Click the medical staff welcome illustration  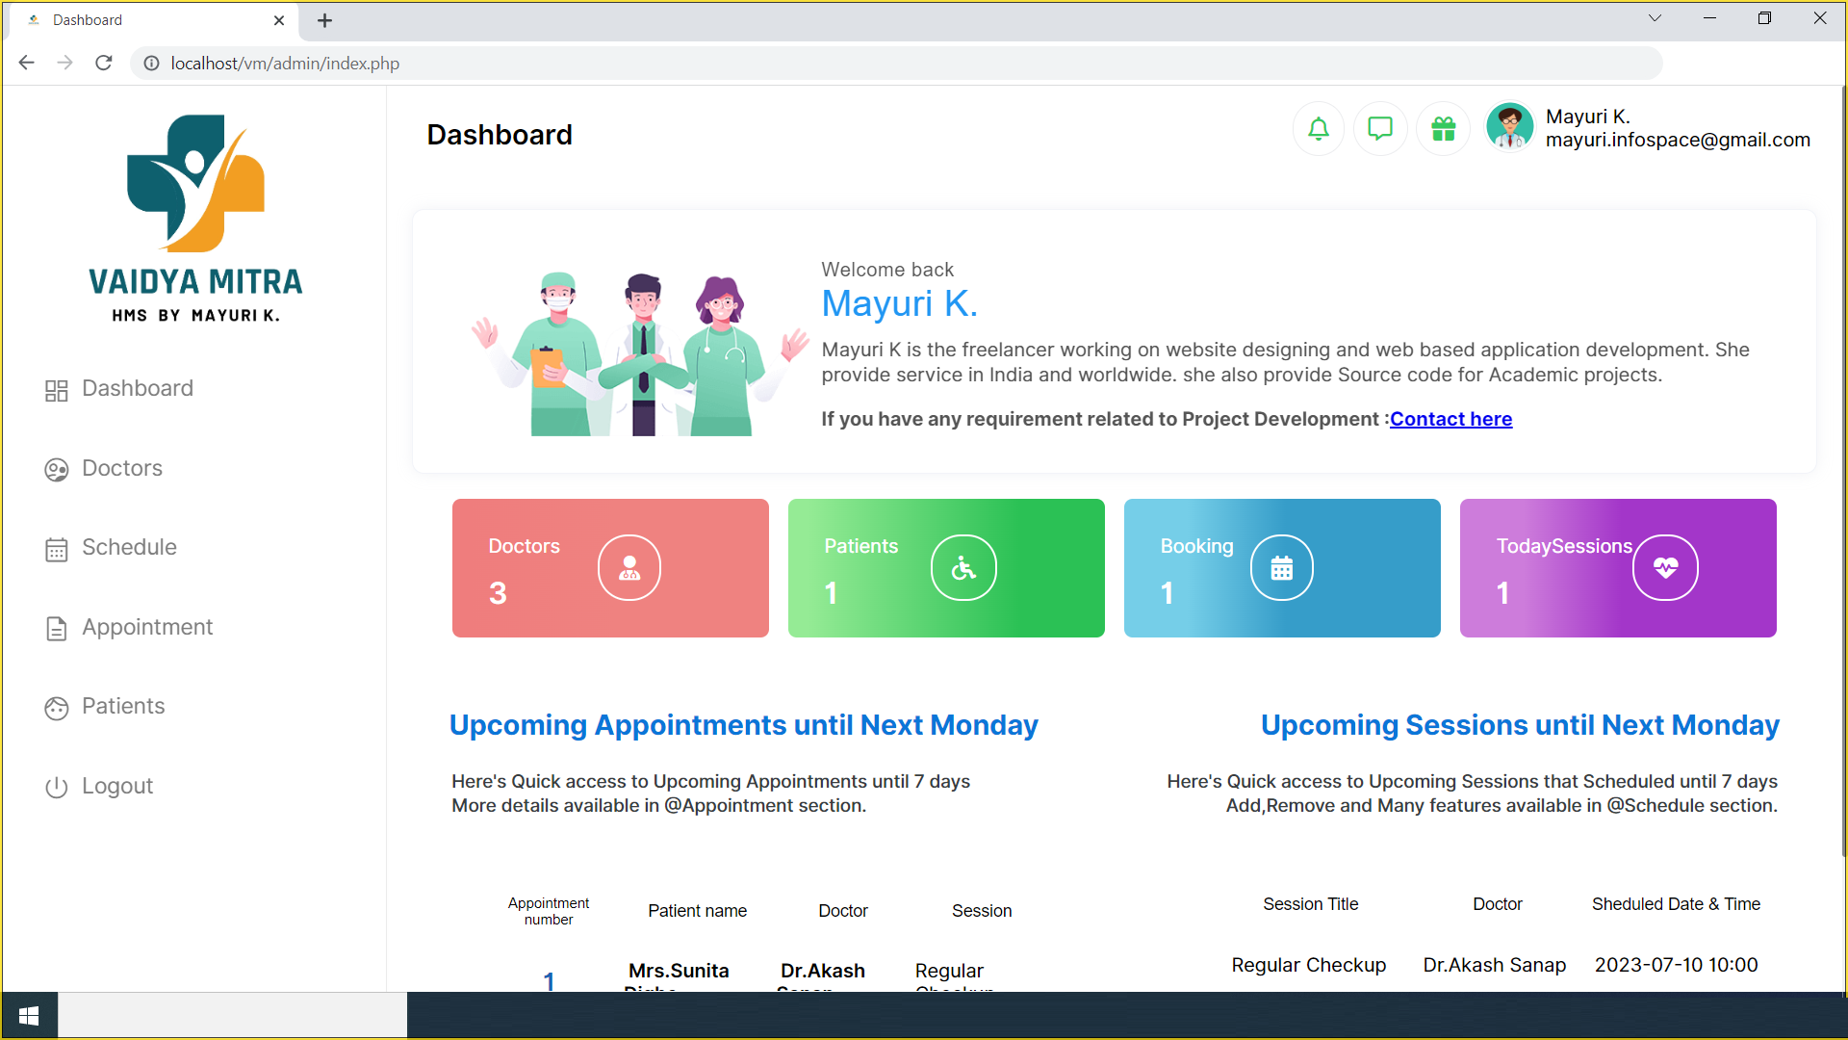pyautogui.click(x=640, y=352)
